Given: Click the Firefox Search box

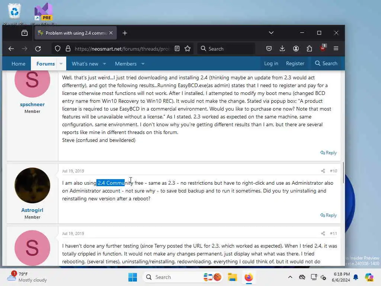Looking at the screenshot, I should point(226,49).
